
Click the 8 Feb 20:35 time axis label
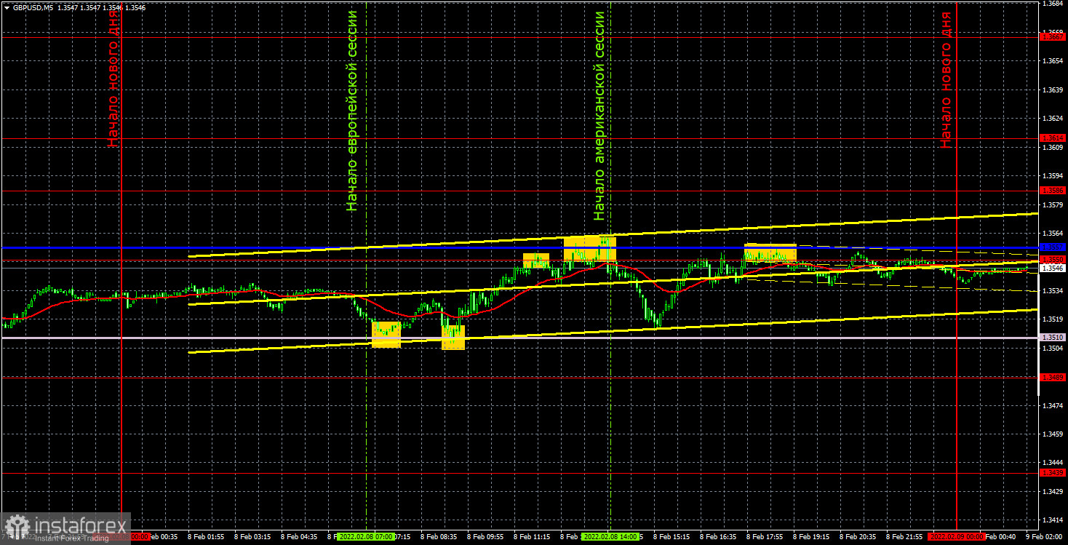[x=858, y=536]
